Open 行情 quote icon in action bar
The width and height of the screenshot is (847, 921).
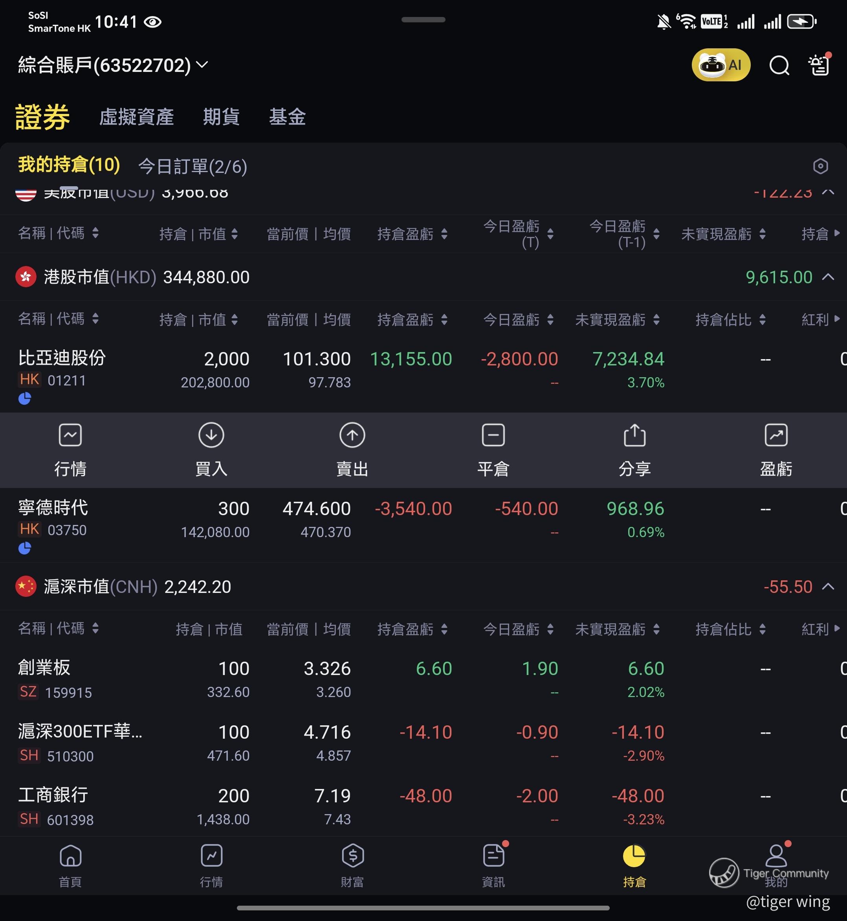(x=70, y=435)
